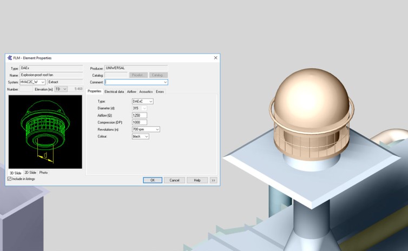Click the Help button
This screenshot has height=251, width=408.
point(197,180)
